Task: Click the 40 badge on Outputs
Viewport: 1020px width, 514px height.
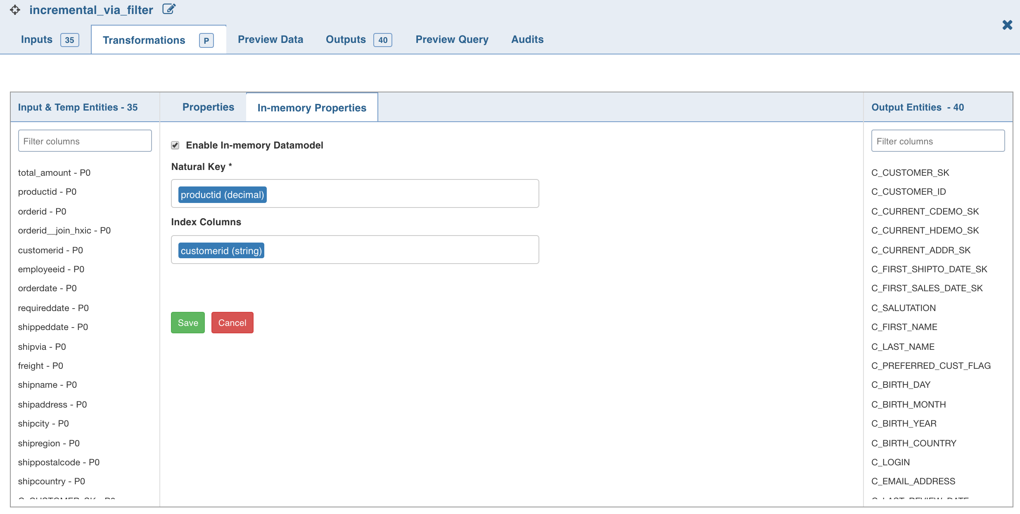Action: [x=383, y=40]
